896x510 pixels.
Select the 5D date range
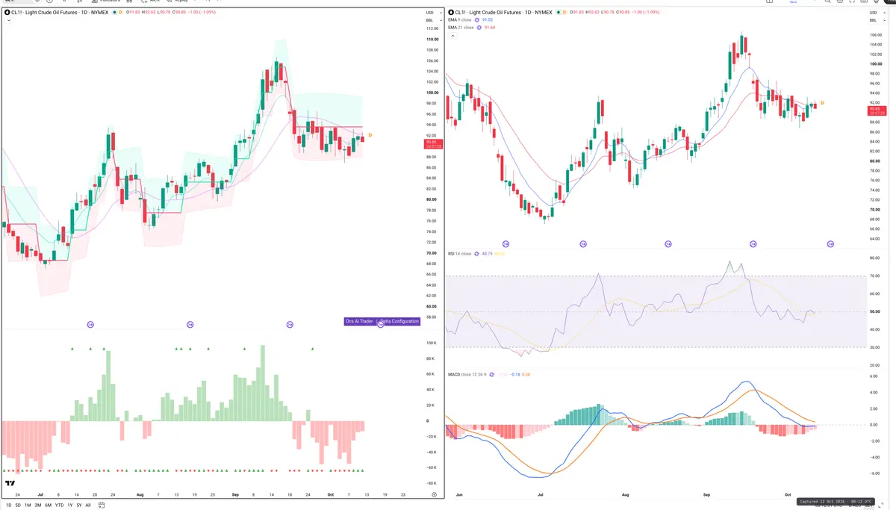click(19, 505)
